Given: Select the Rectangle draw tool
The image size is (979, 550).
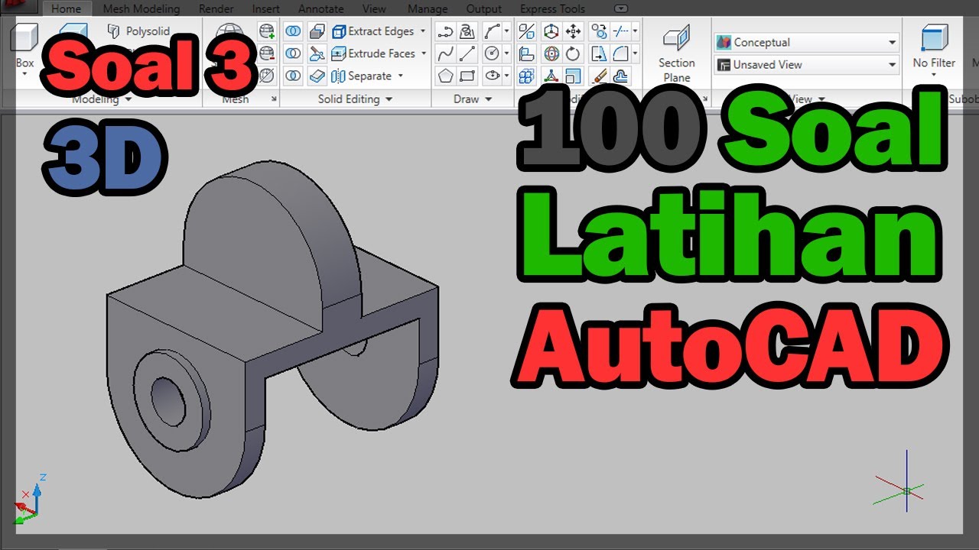Looking at the screenshot, I should (x=468, y=76).
